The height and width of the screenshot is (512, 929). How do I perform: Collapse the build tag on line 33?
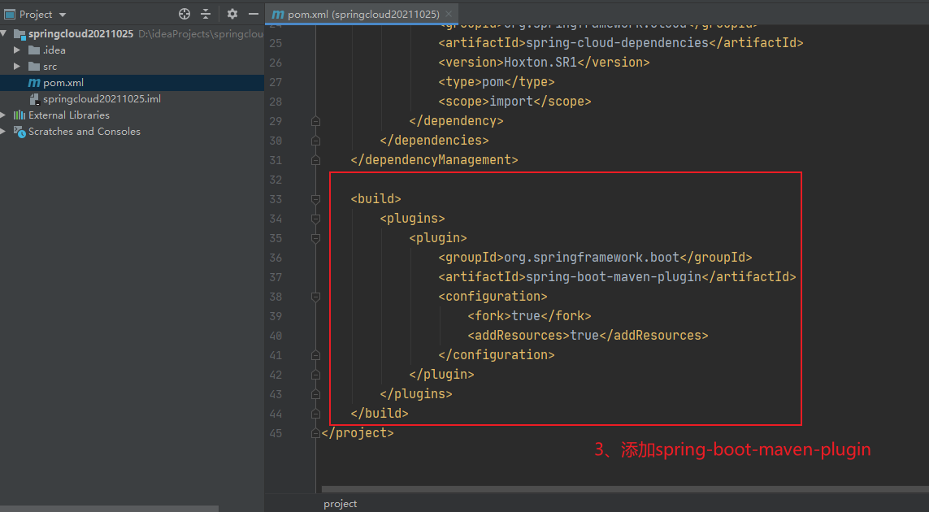click(x=315, y=199)
